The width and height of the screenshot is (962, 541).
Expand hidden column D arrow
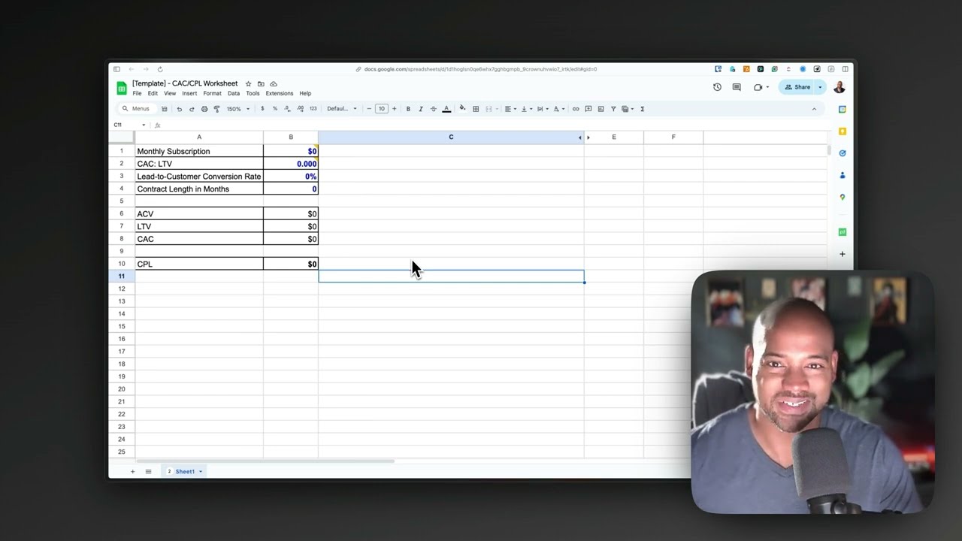tap(588, 138)
